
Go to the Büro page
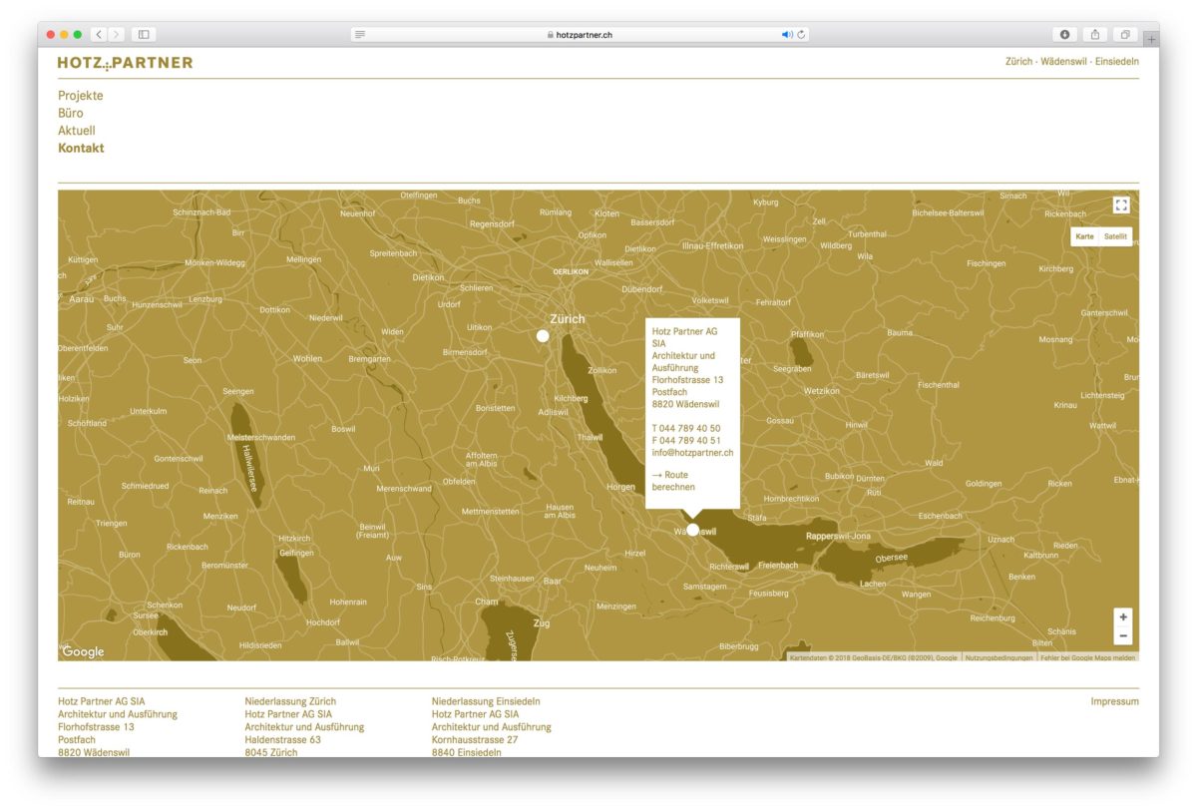point(71,114)
